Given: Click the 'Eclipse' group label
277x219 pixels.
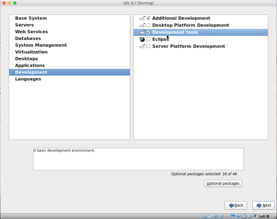Looking at the screenshot, I should pyautogui.click(x=161, y=39).
